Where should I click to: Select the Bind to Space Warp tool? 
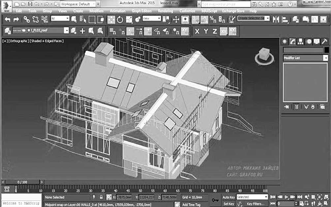pos(45,20)
